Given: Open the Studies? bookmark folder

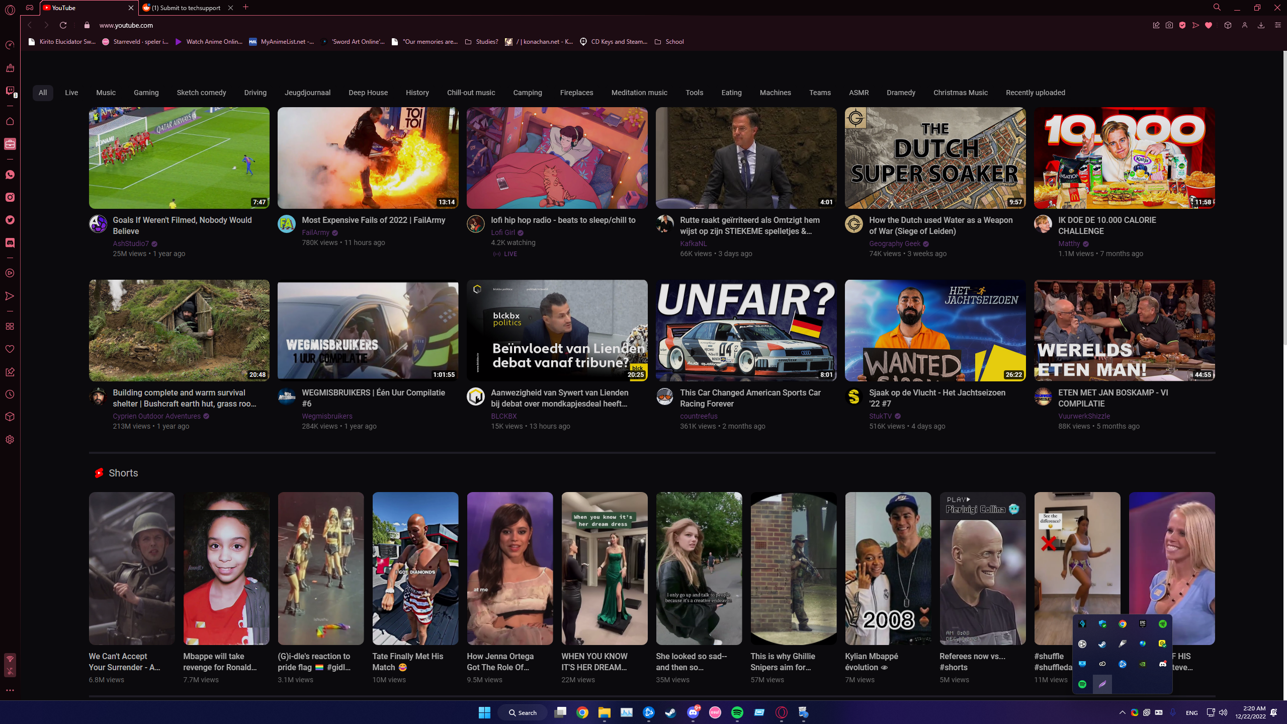Looking at the screenshot, I should (481, 42).
